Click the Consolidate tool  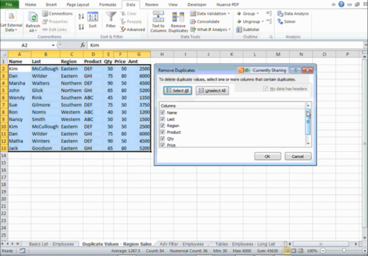click(x=205, y=22)
